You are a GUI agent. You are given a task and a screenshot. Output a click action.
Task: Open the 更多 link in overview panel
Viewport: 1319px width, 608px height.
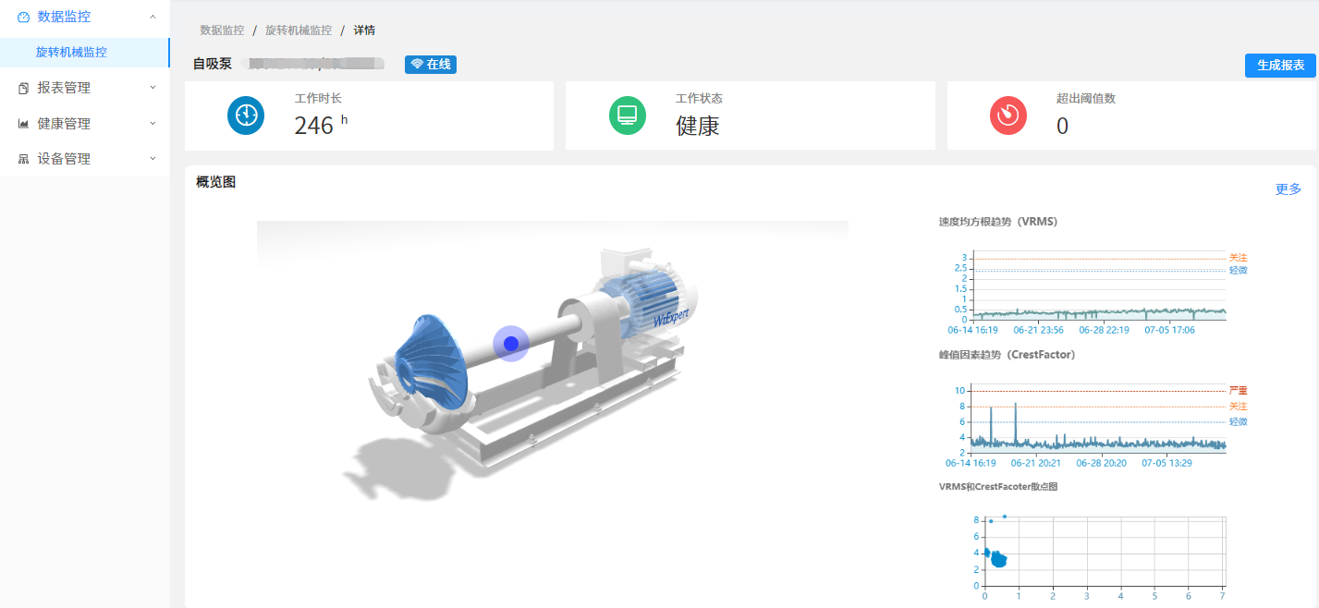click(1288, 189)
